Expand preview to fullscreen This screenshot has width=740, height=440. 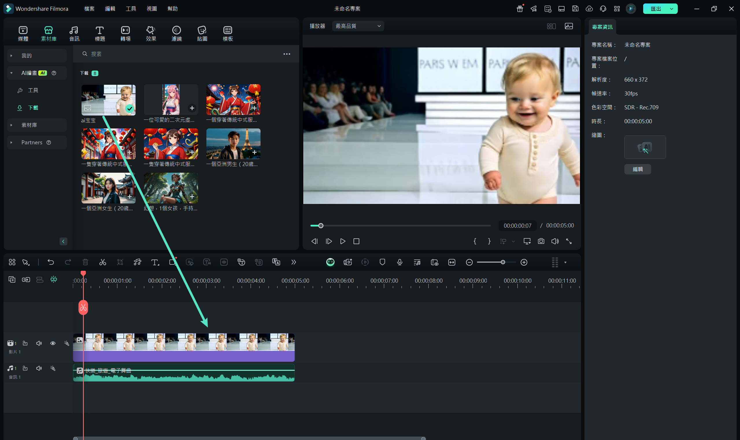pos(569,241)
